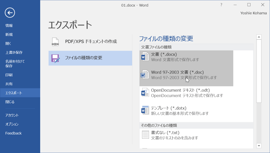
Task: Click the 書式なし (*.txt) notepad icon
Action: [x=145, y=135]
